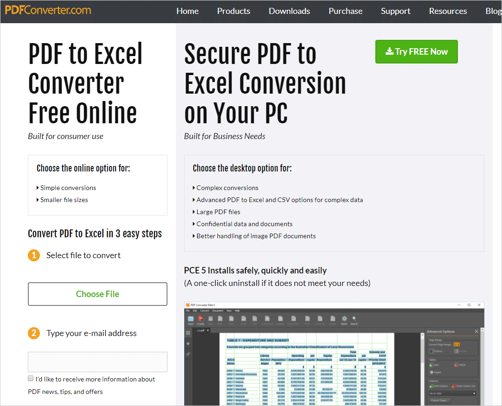Open the Products menu
Screen dimensions: 502x406
click(x=234, y=11)
